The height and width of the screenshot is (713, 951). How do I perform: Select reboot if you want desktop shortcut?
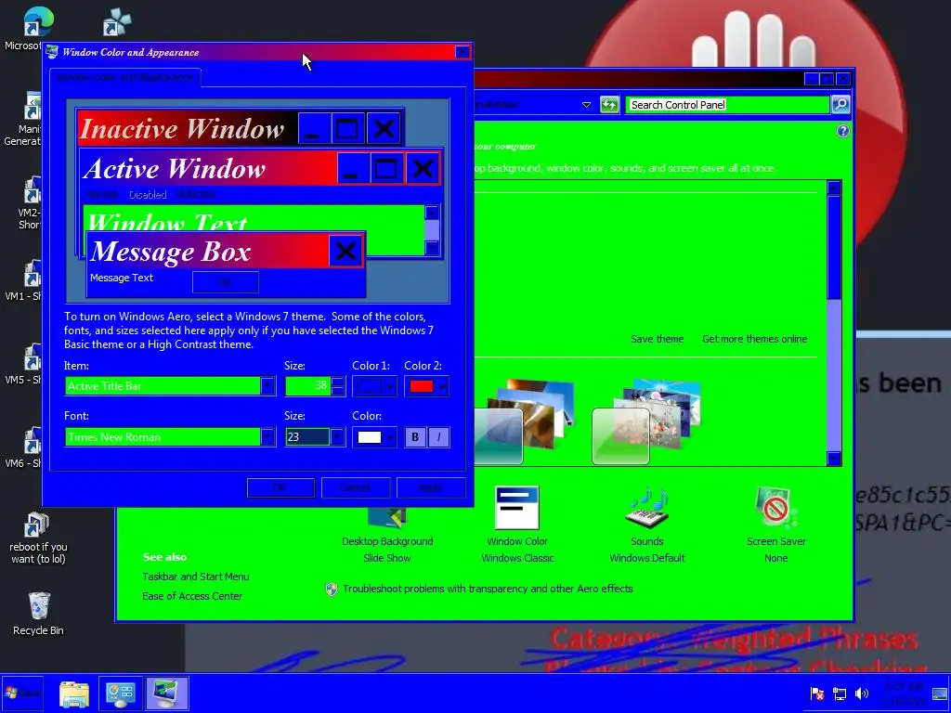(x=38, y=538)
